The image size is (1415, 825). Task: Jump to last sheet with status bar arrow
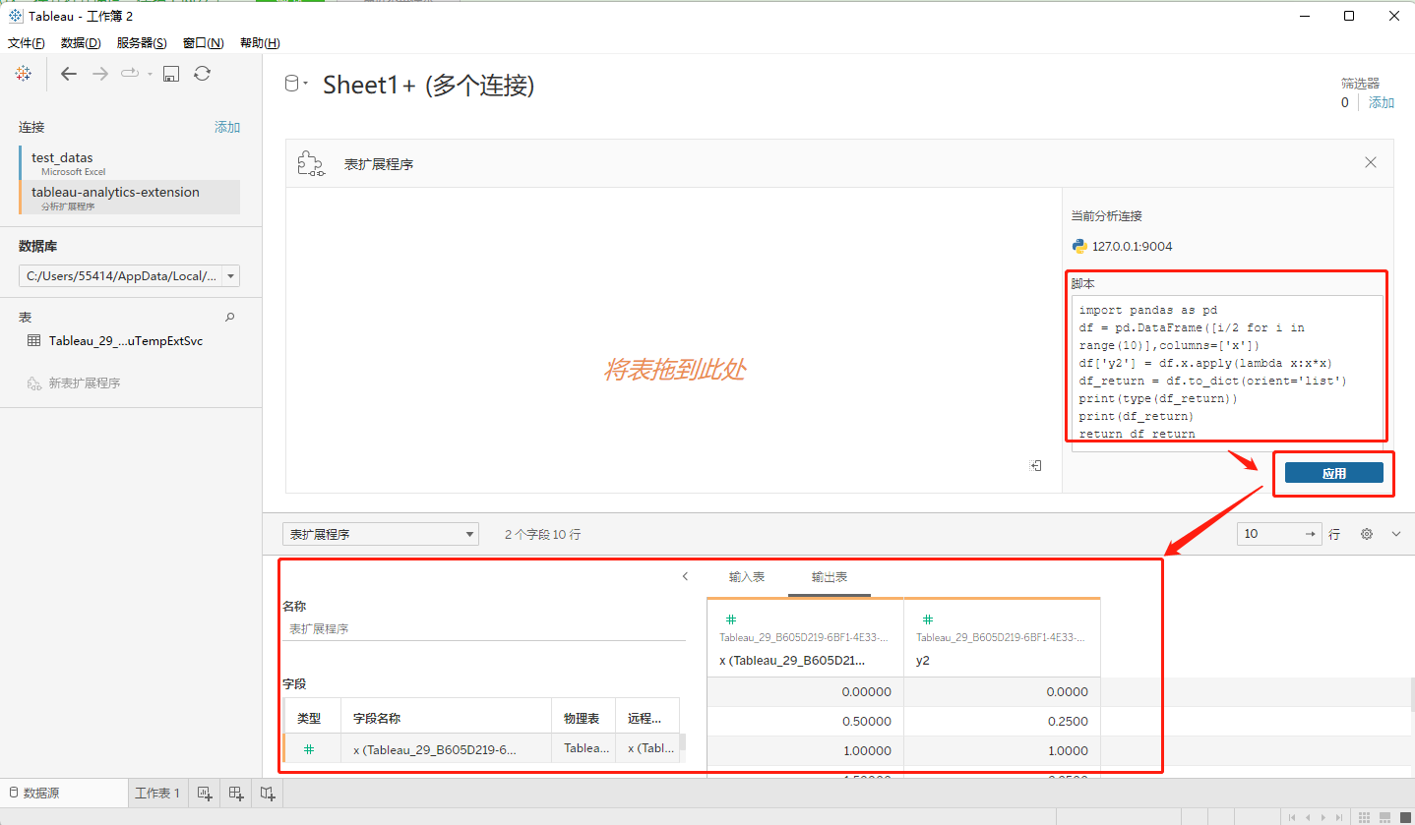[x=1339, y=817]
